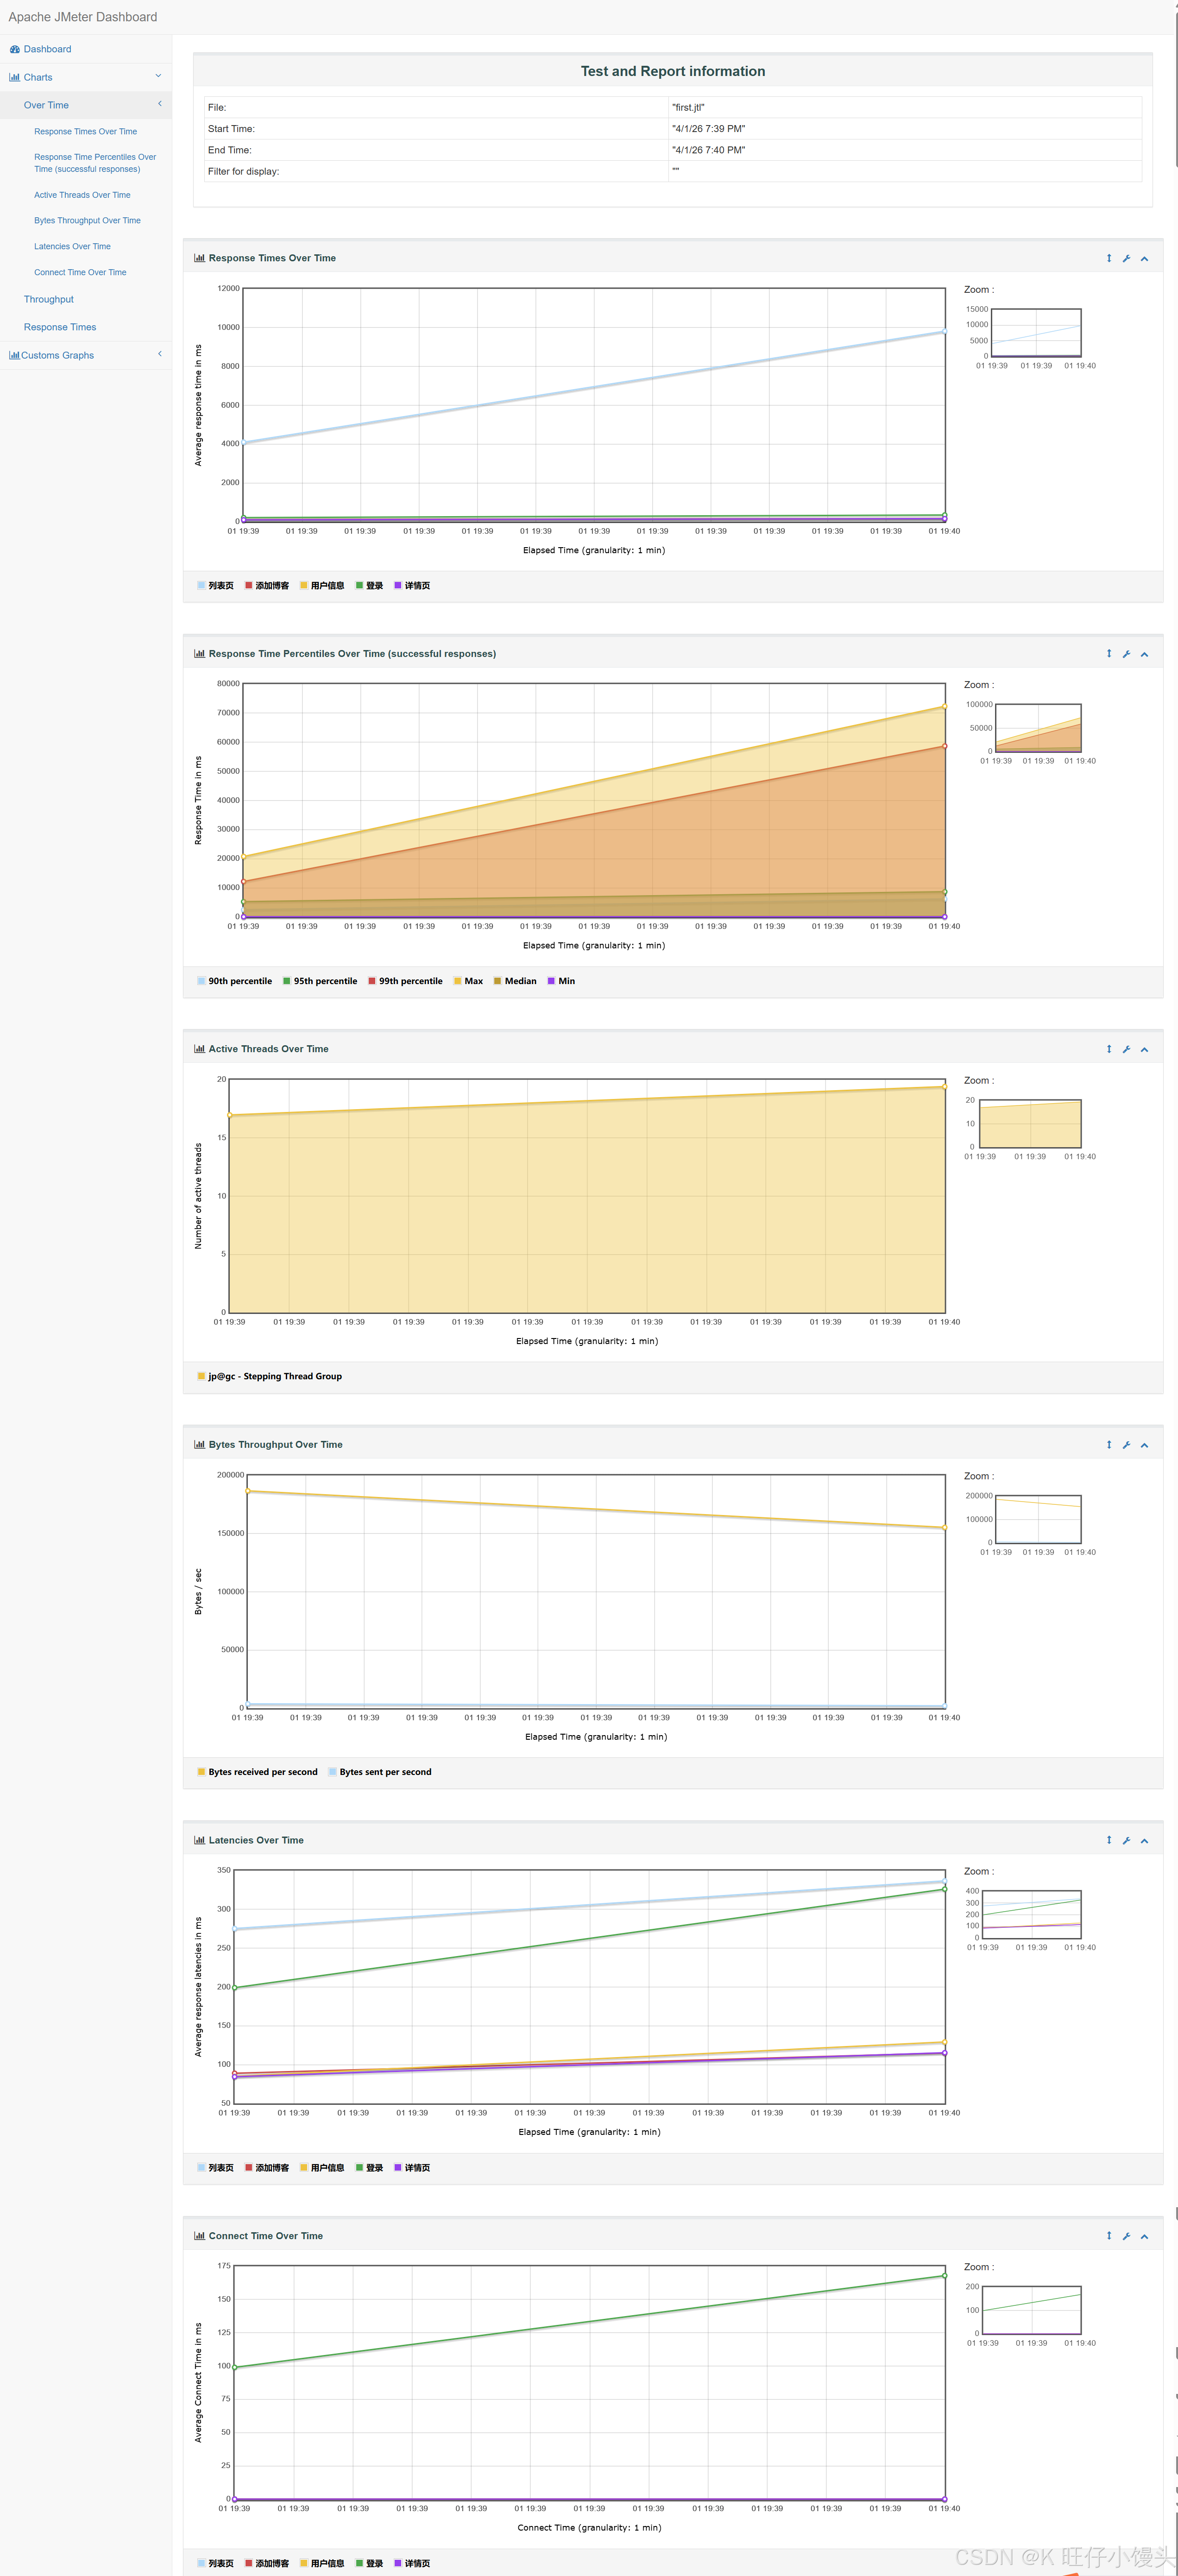The height and width of the screenshot is (2576, 1178).
Task: Go to Latencies Over Time sidebar link
Action: [x=72, y=246]
